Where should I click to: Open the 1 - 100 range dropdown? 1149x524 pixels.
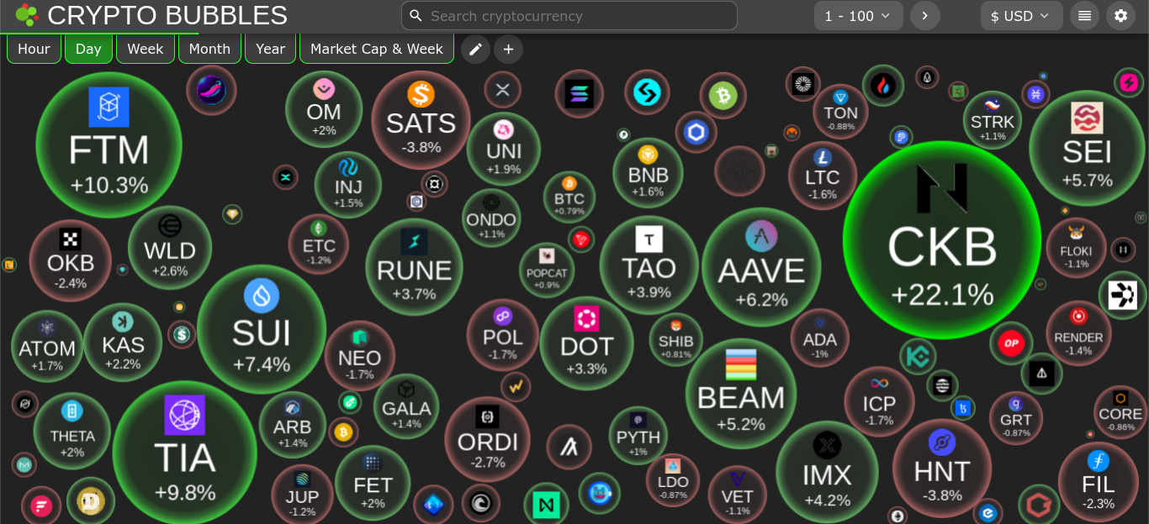[x=858, y=16]
